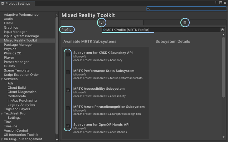This screenshot has width=228, height=142.
Task: Select MRTK Performance Stats Subsystem title
Action: tap(104, 71)
